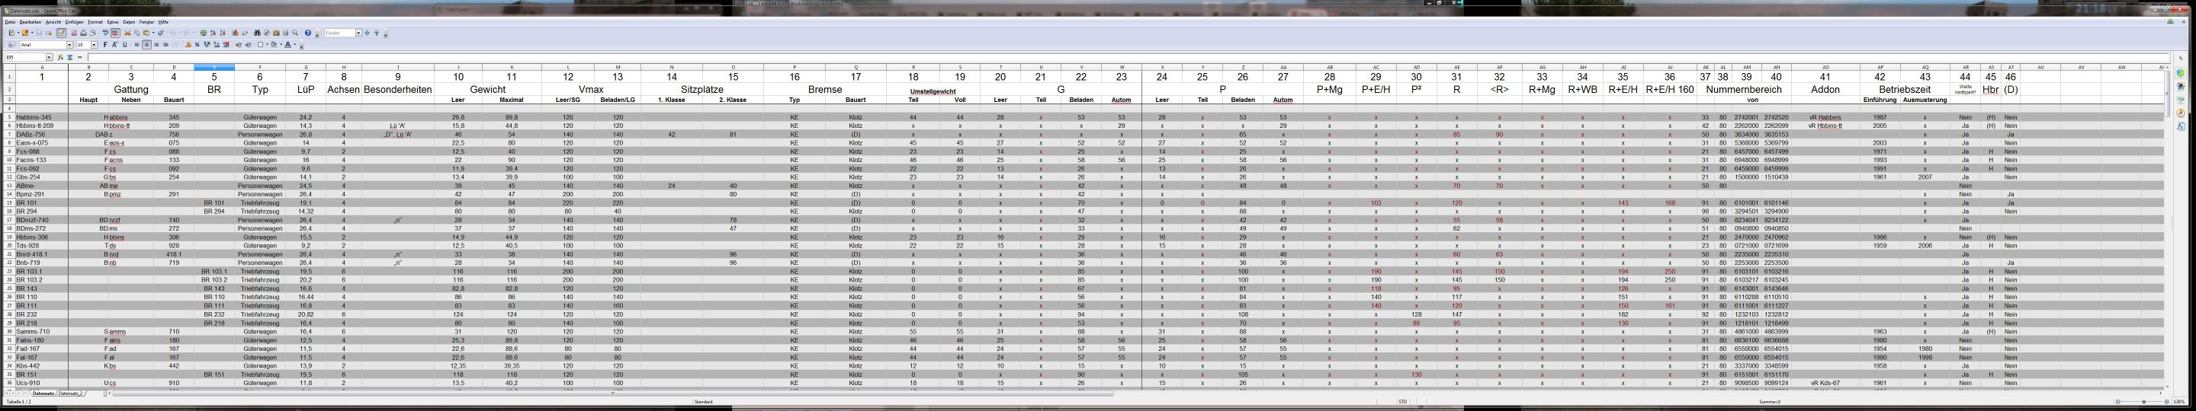Jump to first sheet tab arrow
2196x411 pixels.
(7, 394)
